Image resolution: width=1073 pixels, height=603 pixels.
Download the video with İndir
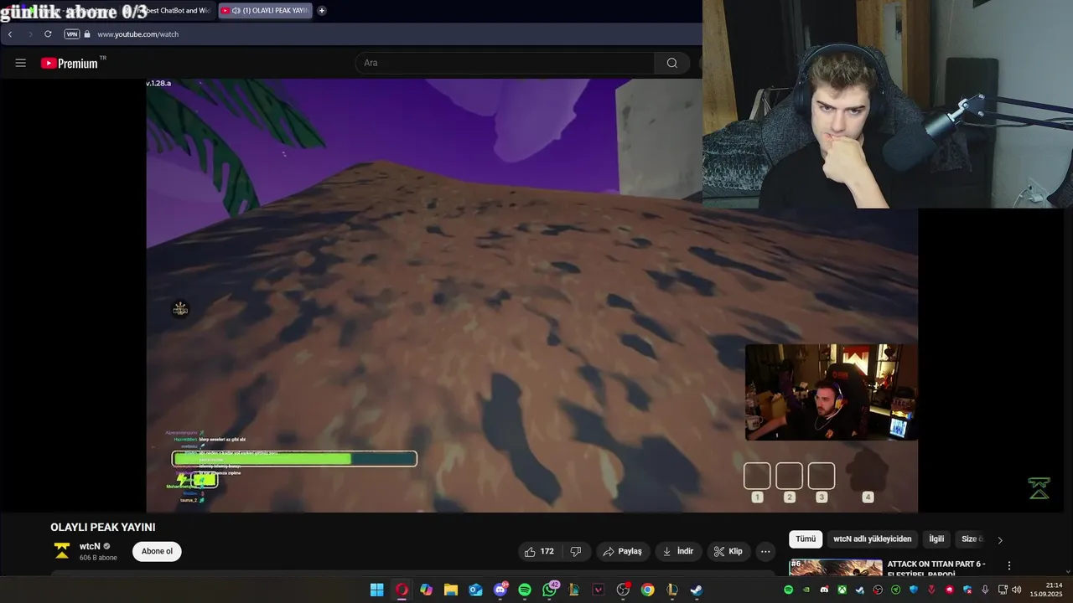click(x=678, y=551)
